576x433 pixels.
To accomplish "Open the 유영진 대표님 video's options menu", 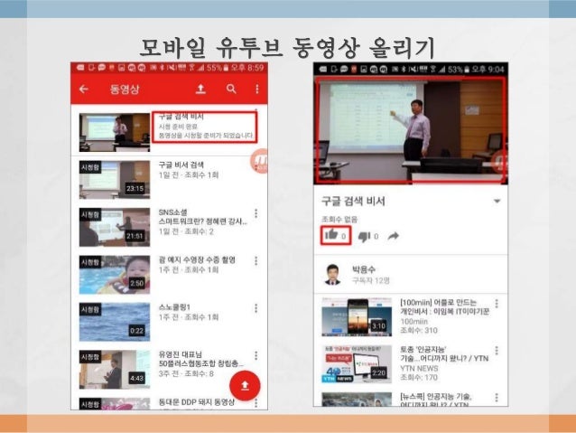I will [x=256, y=356].
